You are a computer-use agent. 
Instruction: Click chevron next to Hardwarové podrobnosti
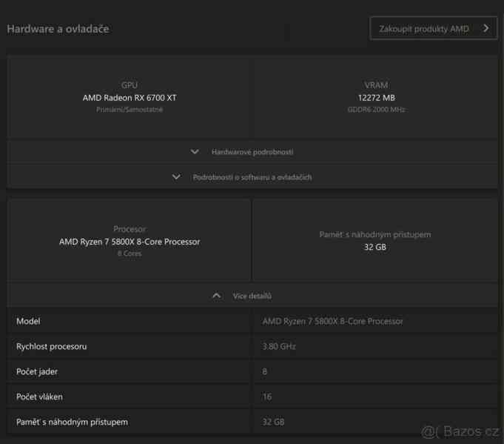(195, 151)
